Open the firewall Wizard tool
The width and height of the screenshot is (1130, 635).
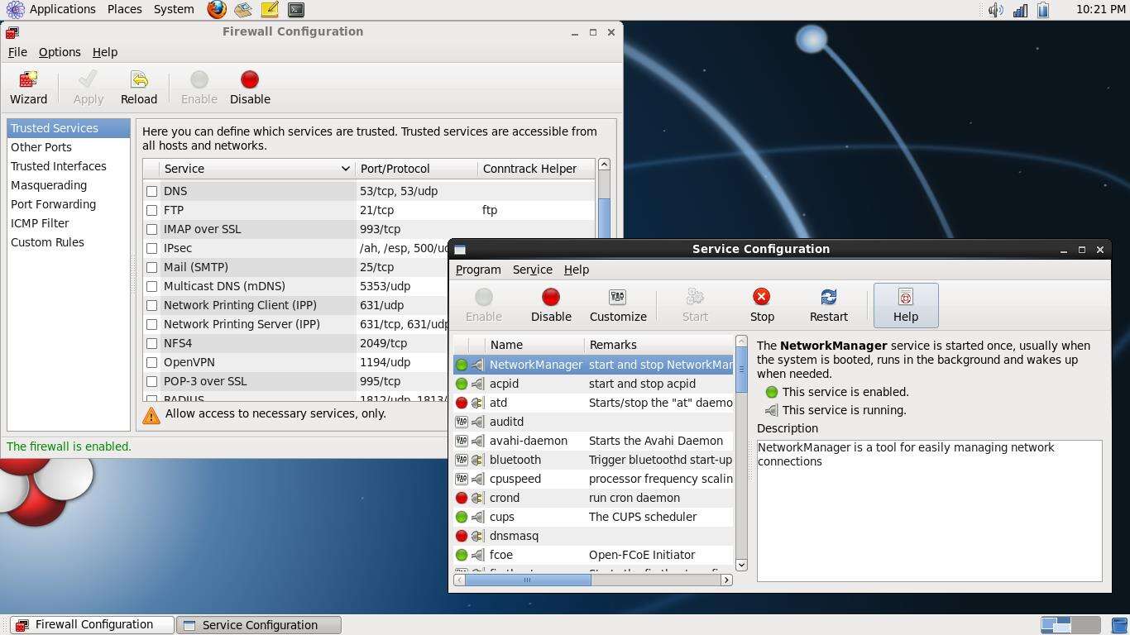click(28, 88)
